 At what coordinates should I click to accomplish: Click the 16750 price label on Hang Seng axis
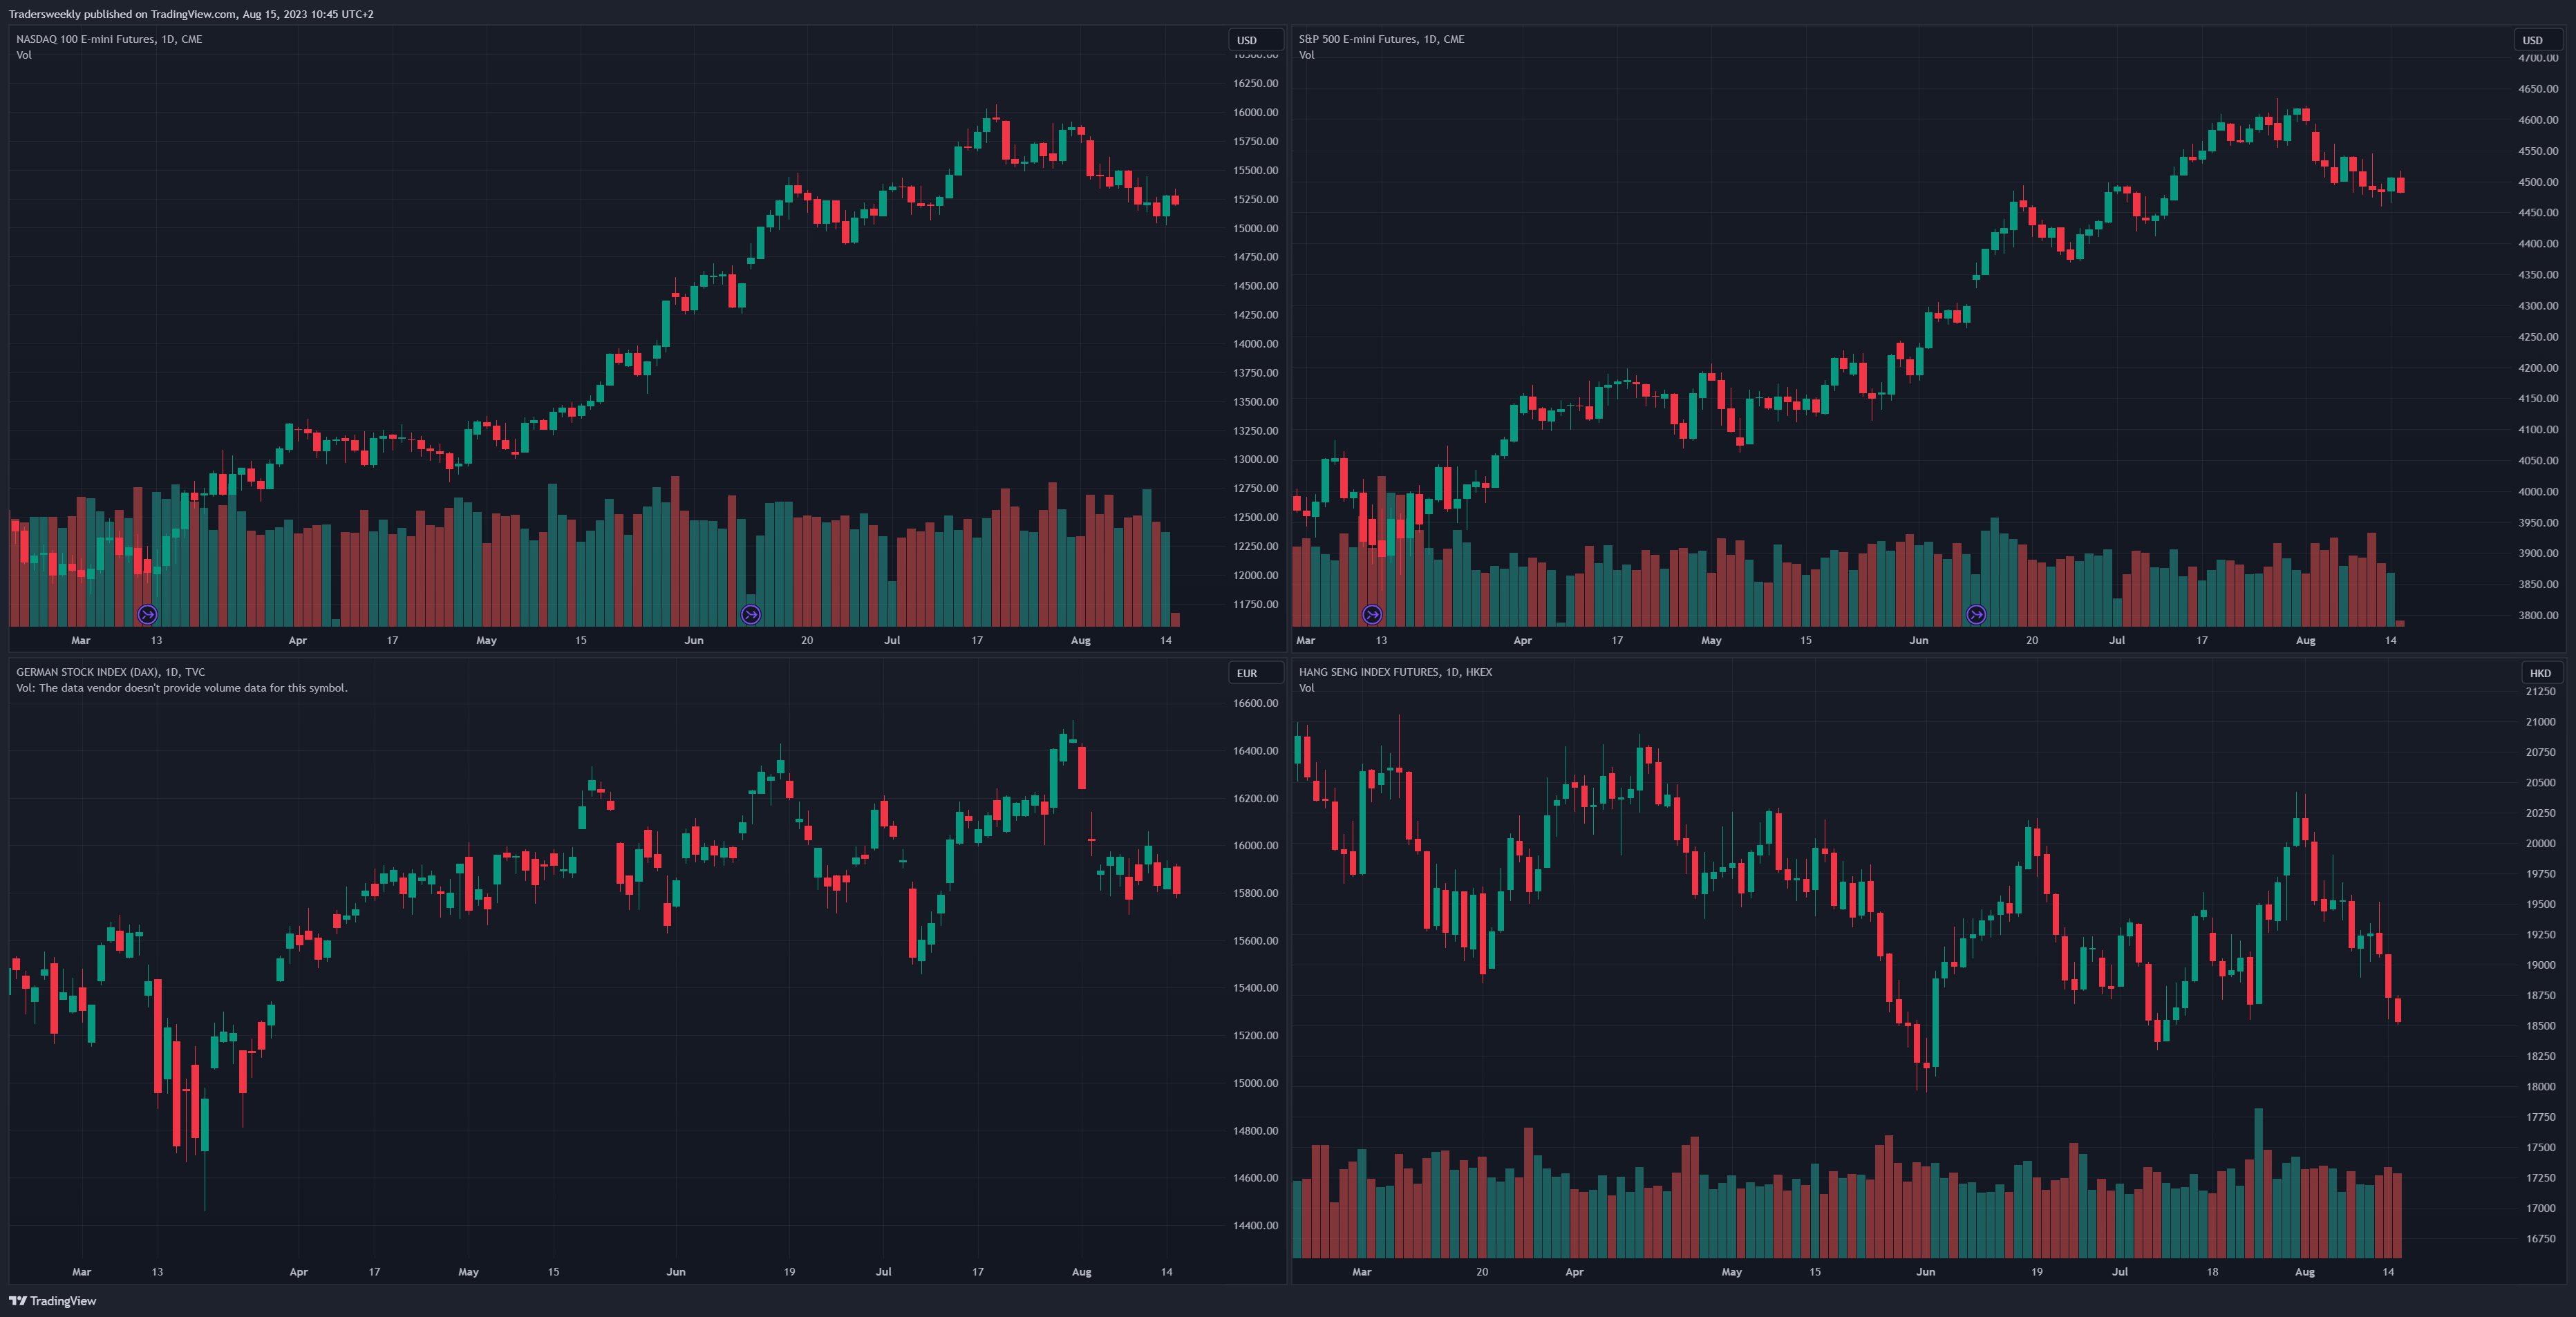(x=2540, y=1238)
